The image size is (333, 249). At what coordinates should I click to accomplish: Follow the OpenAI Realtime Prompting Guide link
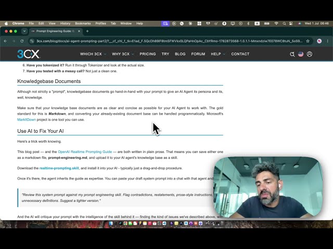click(x=85, y=152)
